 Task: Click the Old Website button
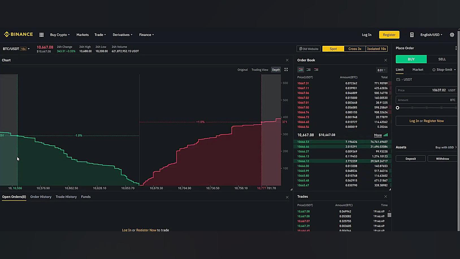coord(309,49)
